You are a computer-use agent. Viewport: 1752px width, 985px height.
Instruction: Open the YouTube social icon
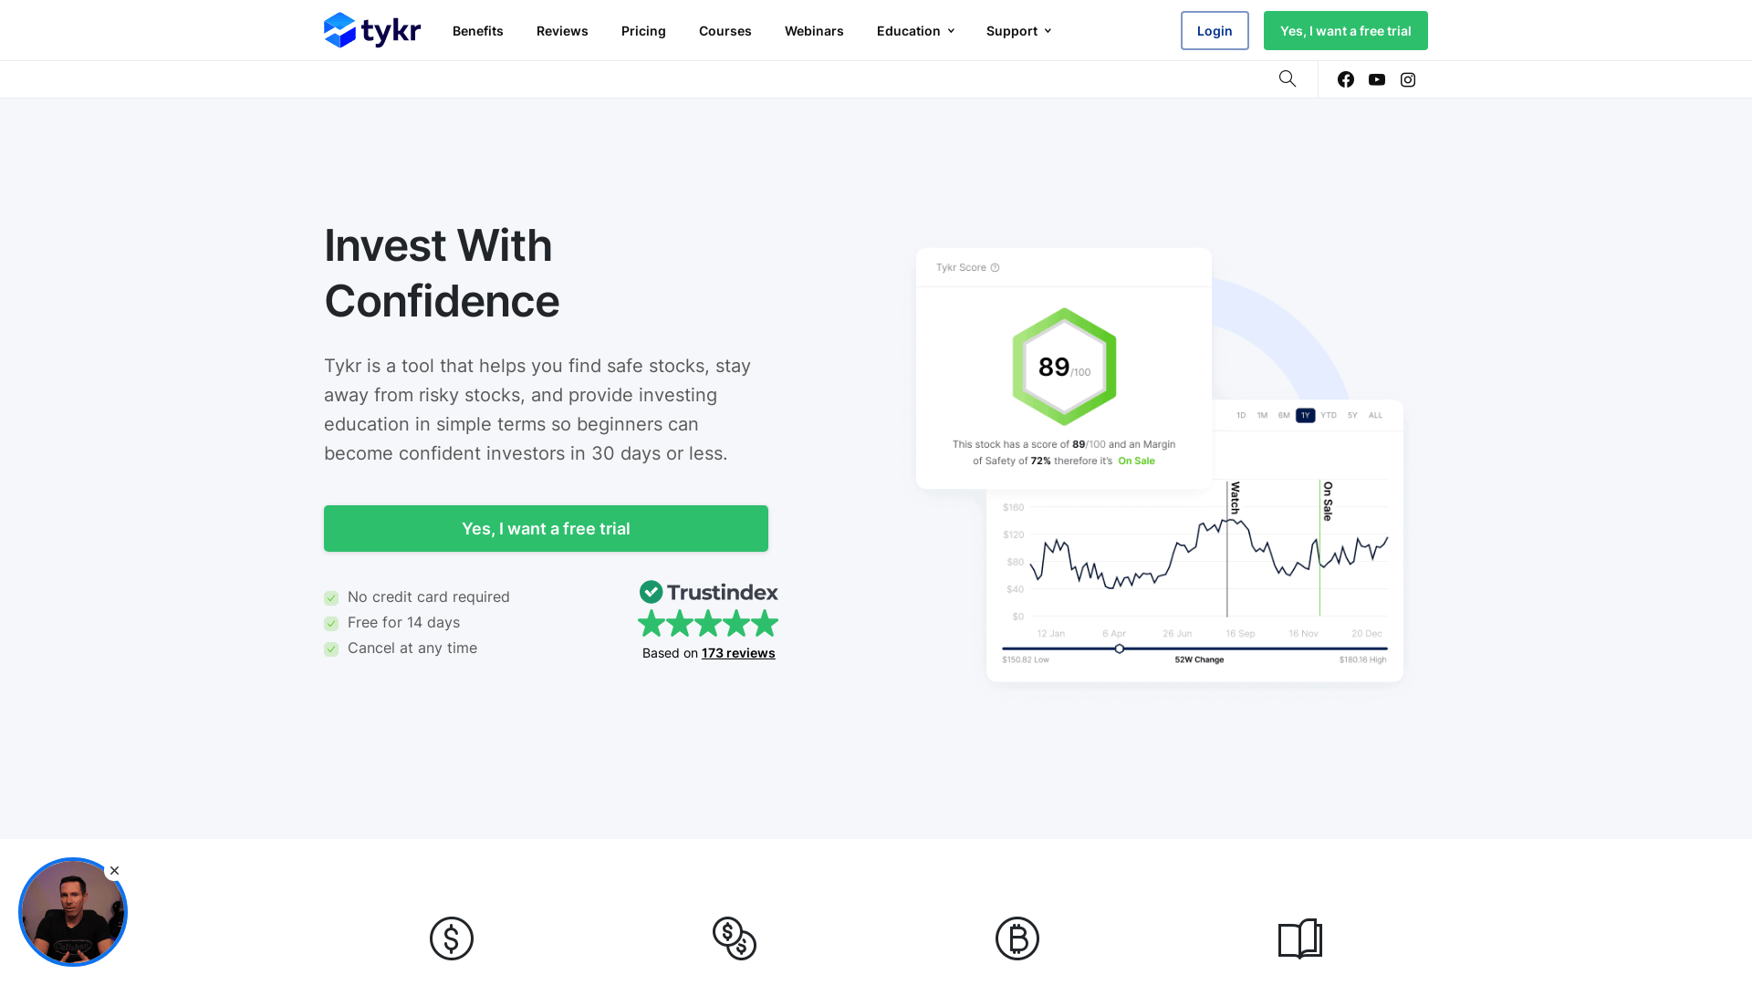click(1376, 79)
